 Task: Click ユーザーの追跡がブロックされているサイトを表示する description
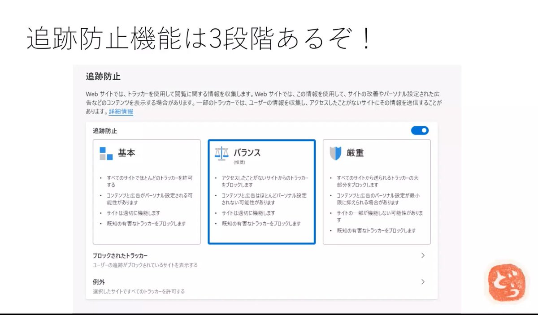[x=144, y=265]
